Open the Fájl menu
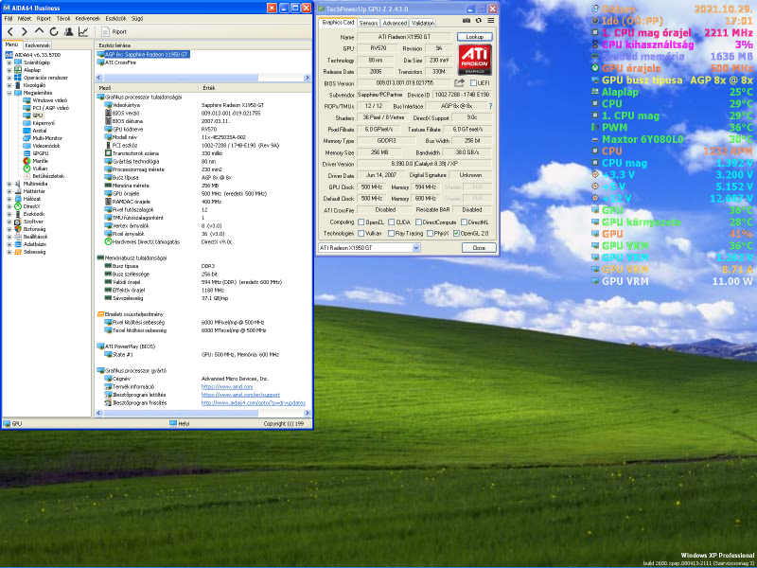757x568 pixels. point(9,18)
